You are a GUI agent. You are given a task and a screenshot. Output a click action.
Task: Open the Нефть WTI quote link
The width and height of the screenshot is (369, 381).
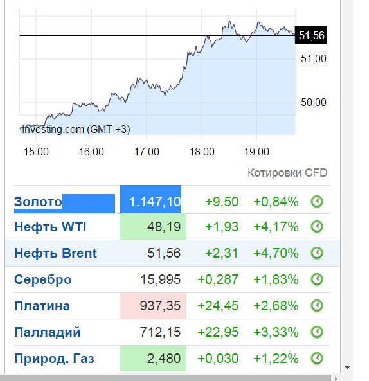[x=50, y=227]
